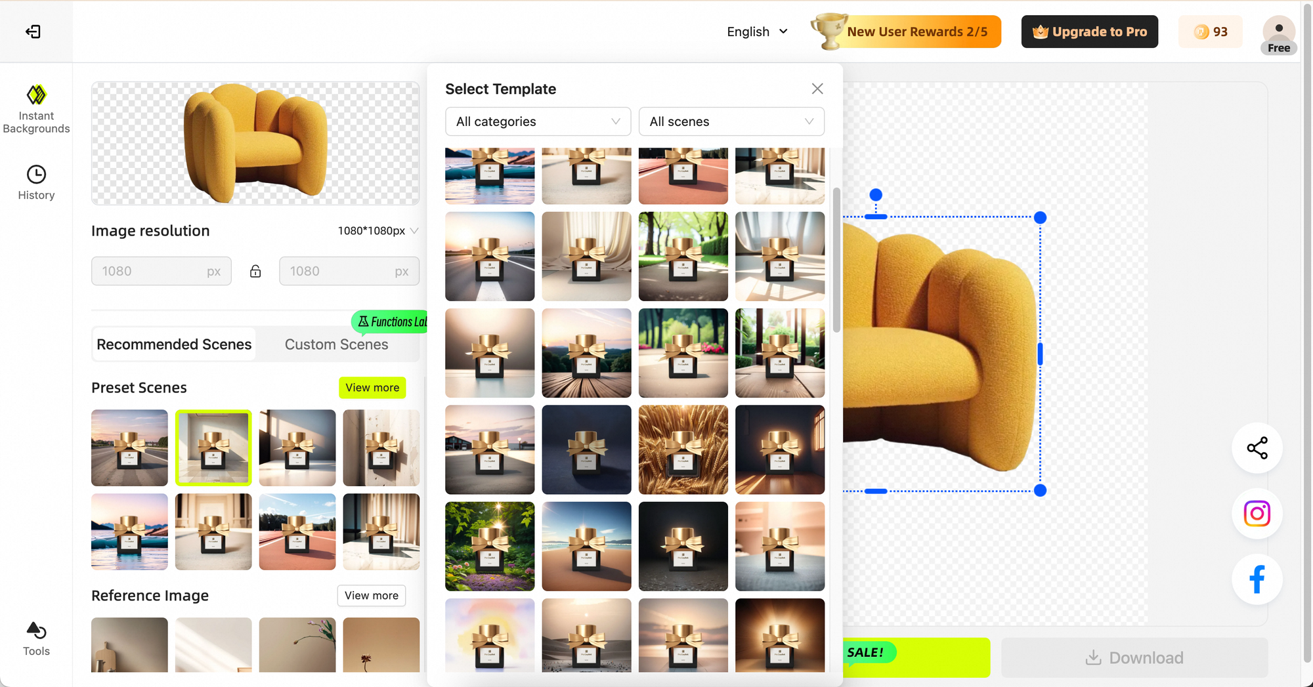Toggle the aspect ratio lock
Viewport: 1313px width, 687px height.
point(255,271)
